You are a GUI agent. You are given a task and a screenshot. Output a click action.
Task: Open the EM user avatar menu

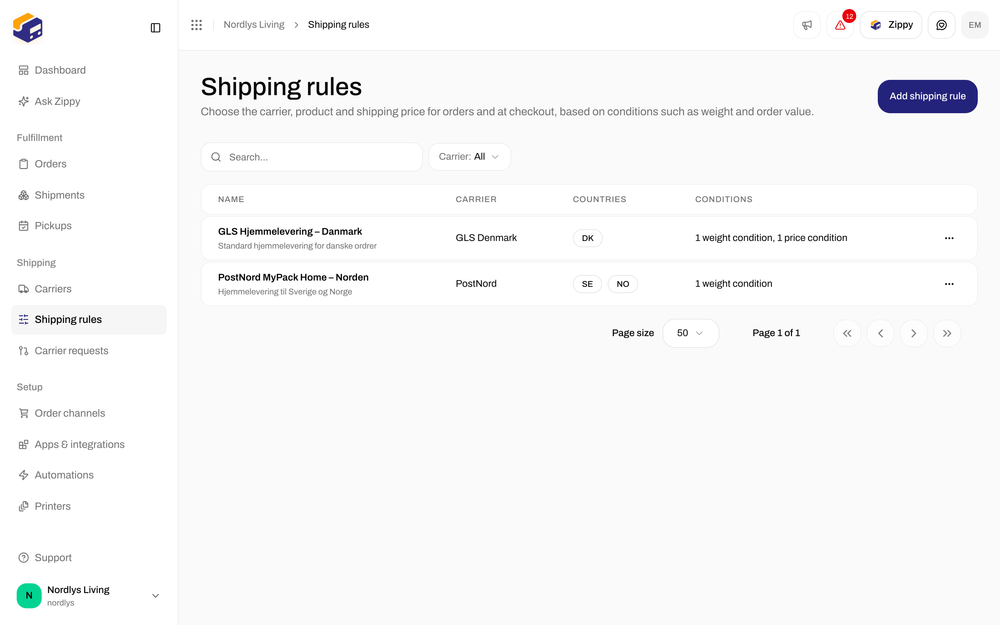coord(975,25)
